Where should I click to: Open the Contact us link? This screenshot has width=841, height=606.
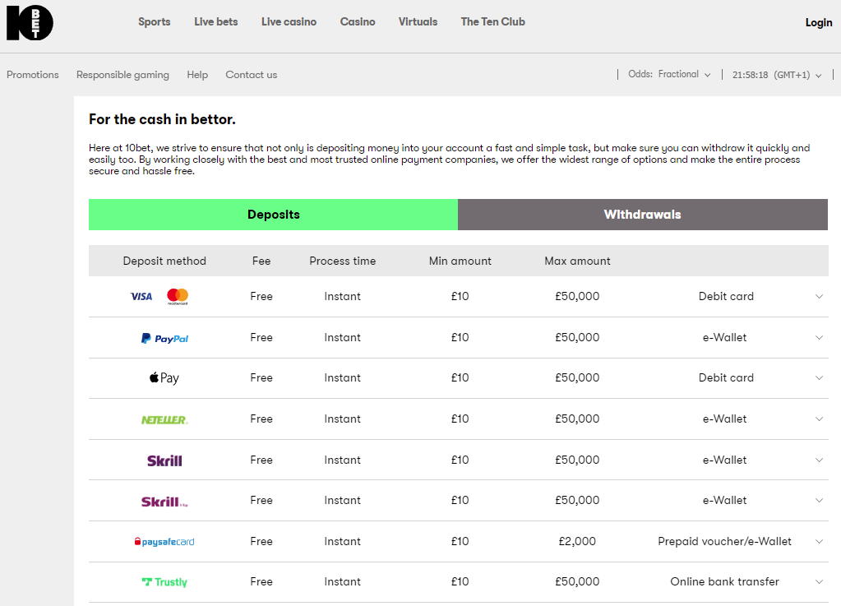click(x=252, y=75)
